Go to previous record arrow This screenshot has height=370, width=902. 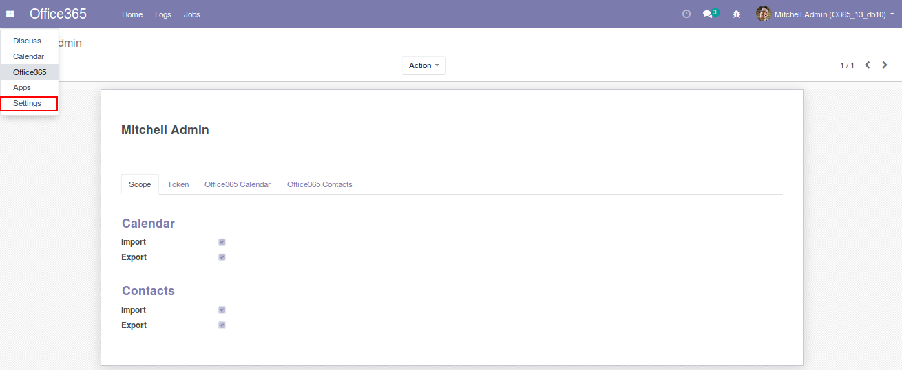(868, 65)
